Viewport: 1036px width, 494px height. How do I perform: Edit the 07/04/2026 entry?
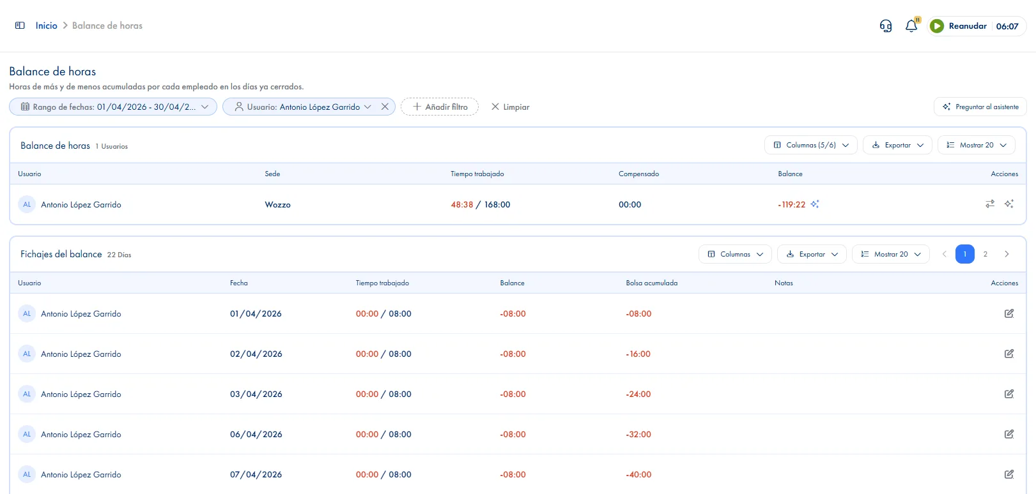click(x=1009, y=474)
